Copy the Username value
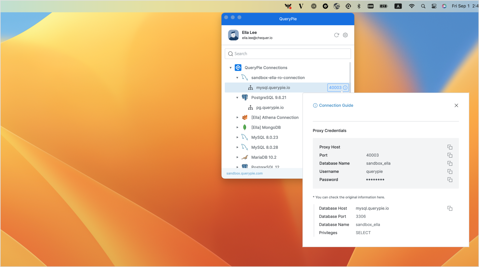 pos(450,171)
